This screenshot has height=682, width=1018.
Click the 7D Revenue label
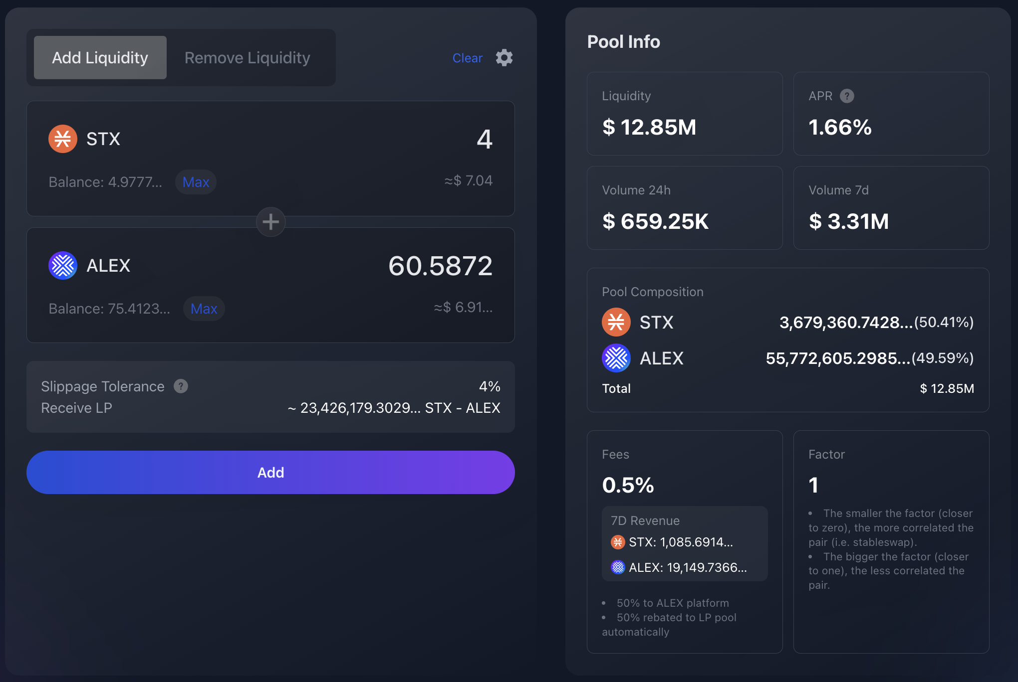[x=645, y=520]
